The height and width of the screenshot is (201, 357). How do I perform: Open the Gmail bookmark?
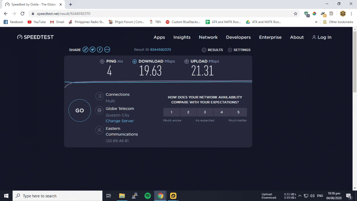[x=57, y=22]
